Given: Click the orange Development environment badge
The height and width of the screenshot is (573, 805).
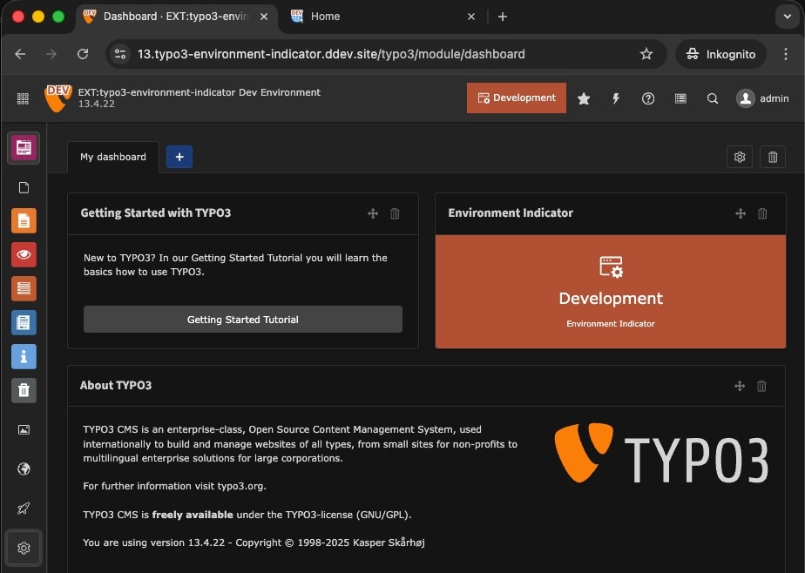Looking at the screenshot, I should [517, 98].
